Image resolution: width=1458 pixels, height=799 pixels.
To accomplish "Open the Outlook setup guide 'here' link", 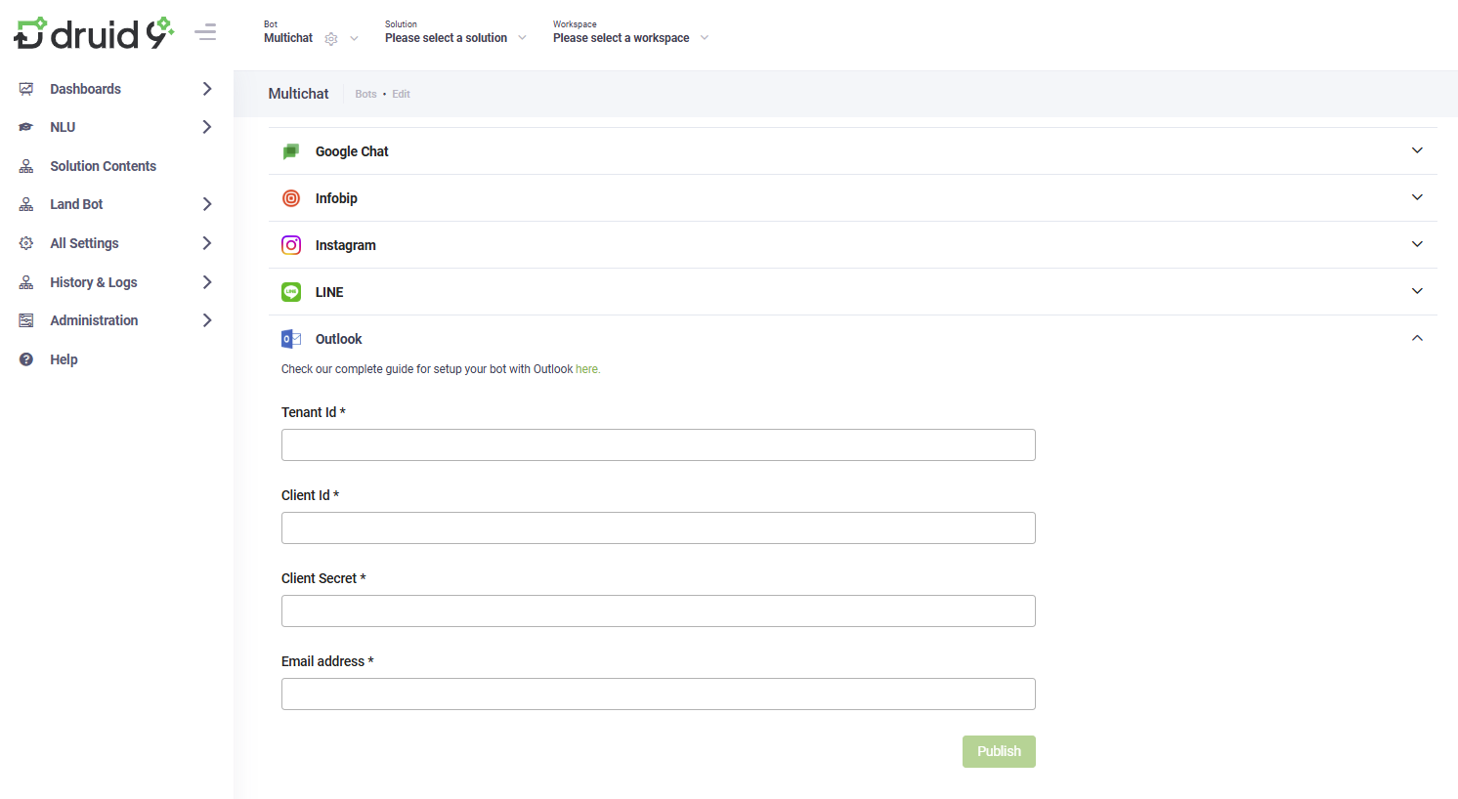I will [586, 369].
